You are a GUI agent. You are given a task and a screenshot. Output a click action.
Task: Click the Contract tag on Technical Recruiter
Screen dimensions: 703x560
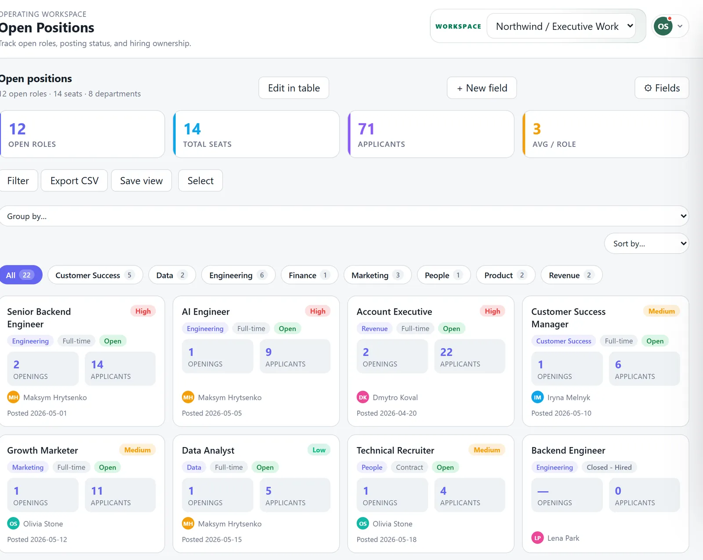click(409, 467)
